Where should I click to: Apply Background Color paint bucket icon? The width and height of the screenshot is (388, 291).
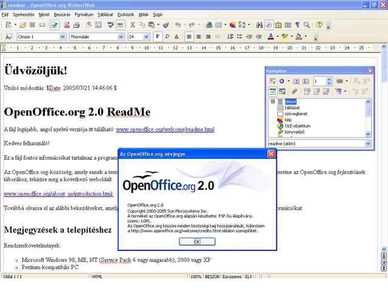tap(299, 37)
